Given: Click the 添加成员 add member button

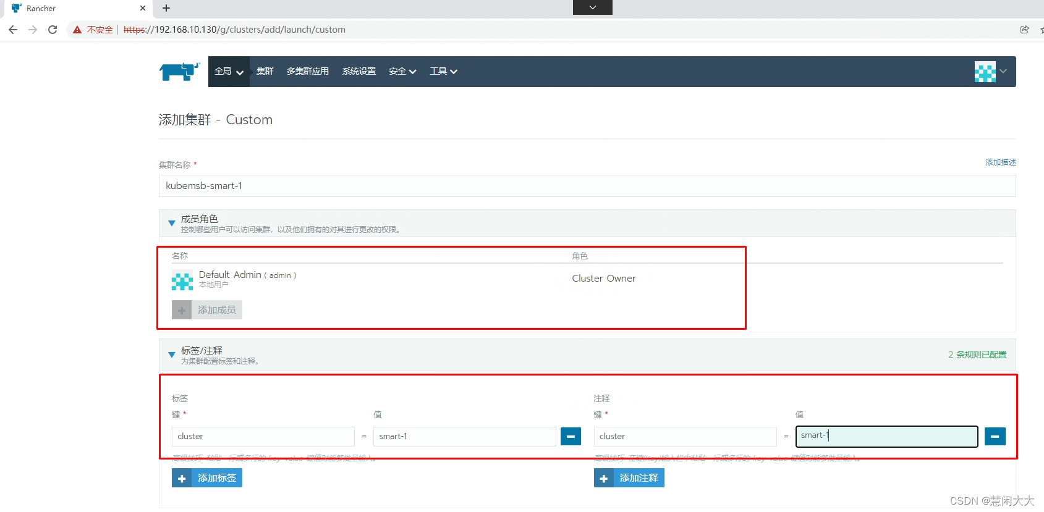Looking at the screenshot, I should point(207,310).
